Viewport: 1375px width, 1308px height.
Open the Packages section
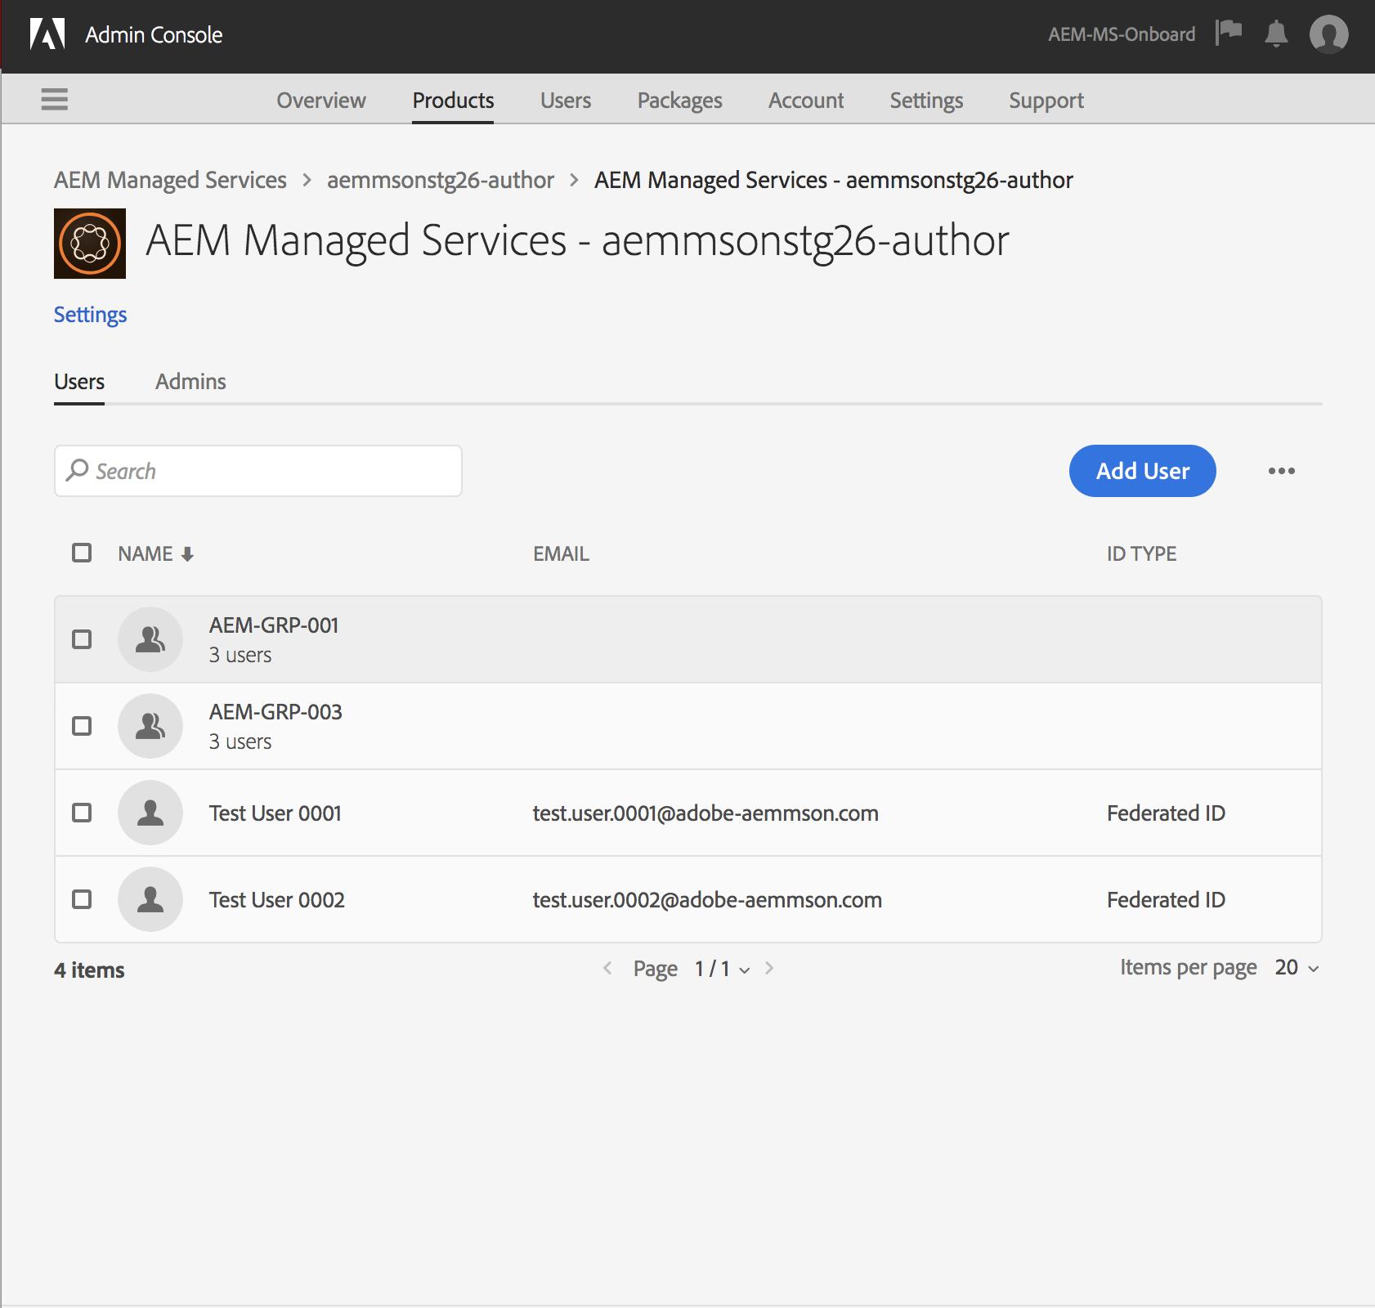tap(679, 100)
